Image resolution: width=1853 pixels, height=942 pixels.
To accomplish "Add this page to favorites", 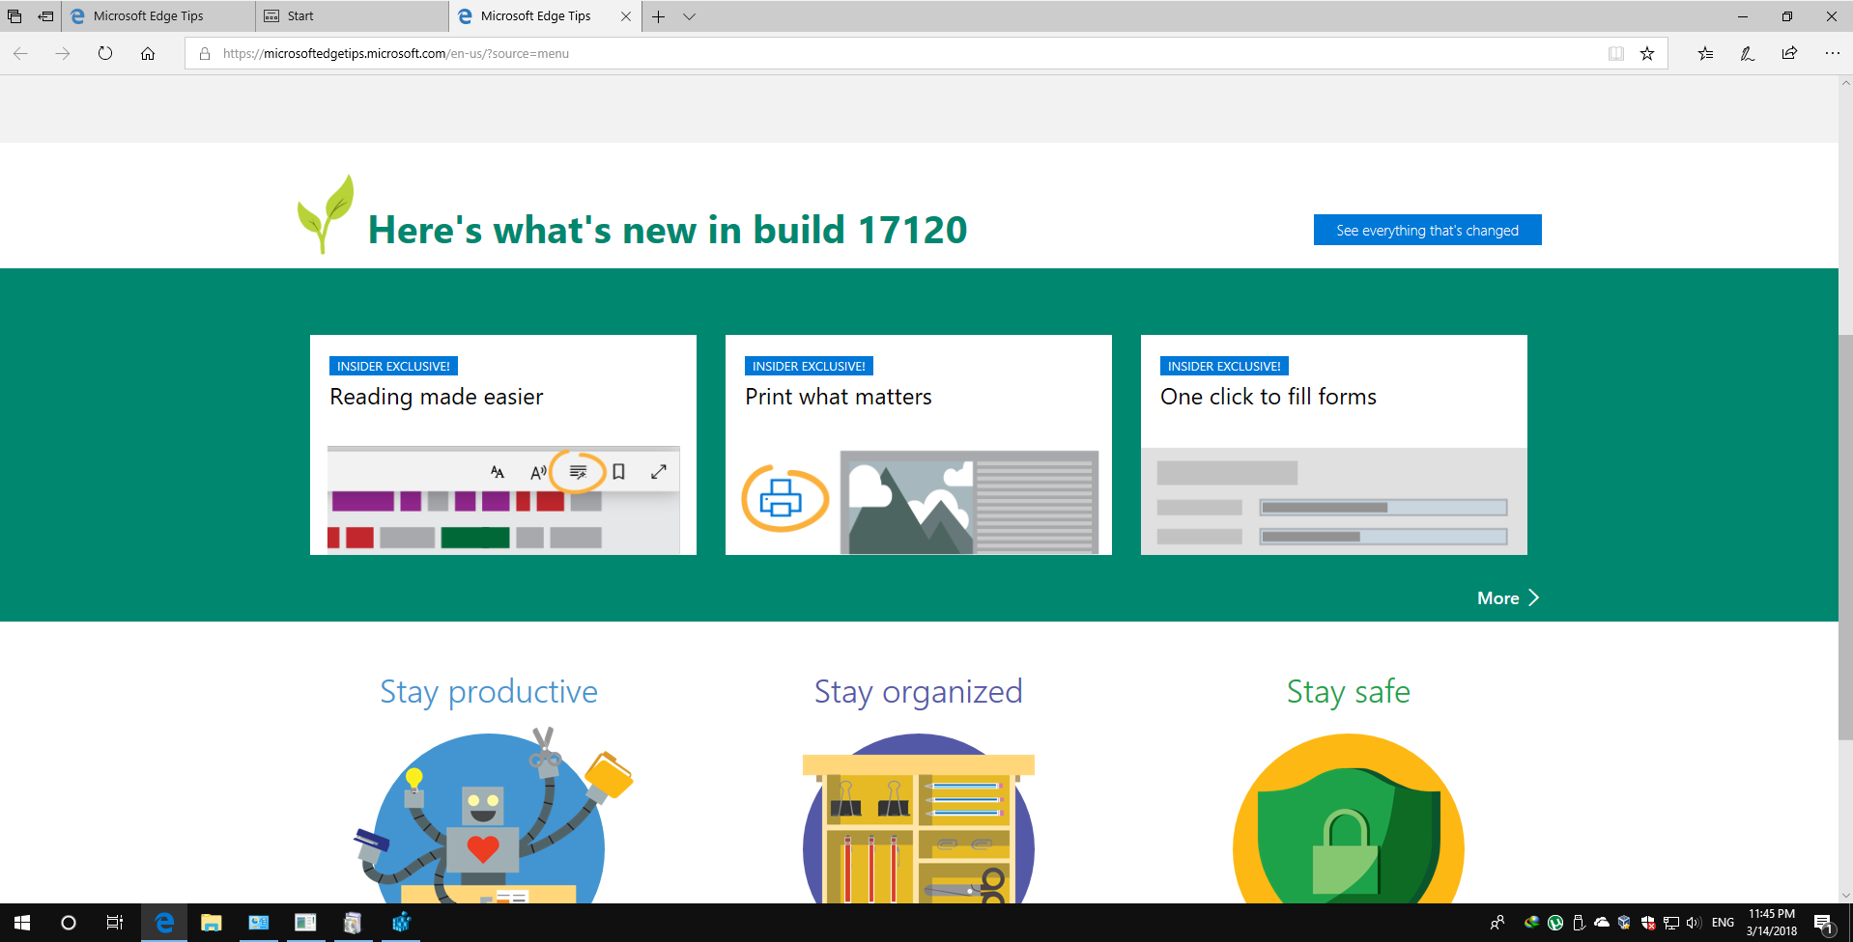I will [1647, 53].
